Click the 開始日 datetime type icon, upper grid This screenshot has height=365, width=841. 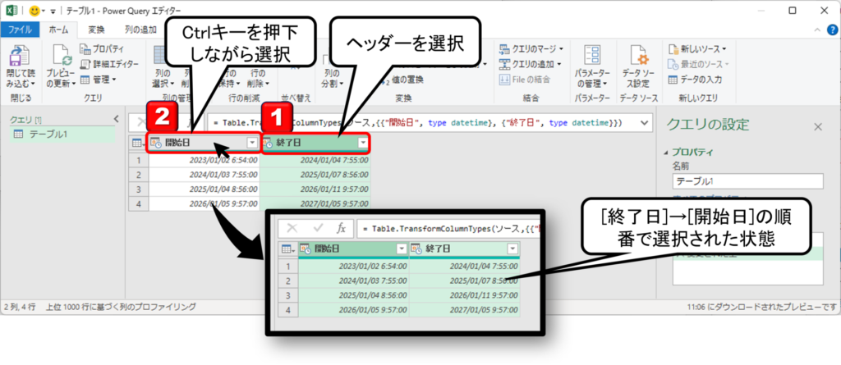coord(155,143)
